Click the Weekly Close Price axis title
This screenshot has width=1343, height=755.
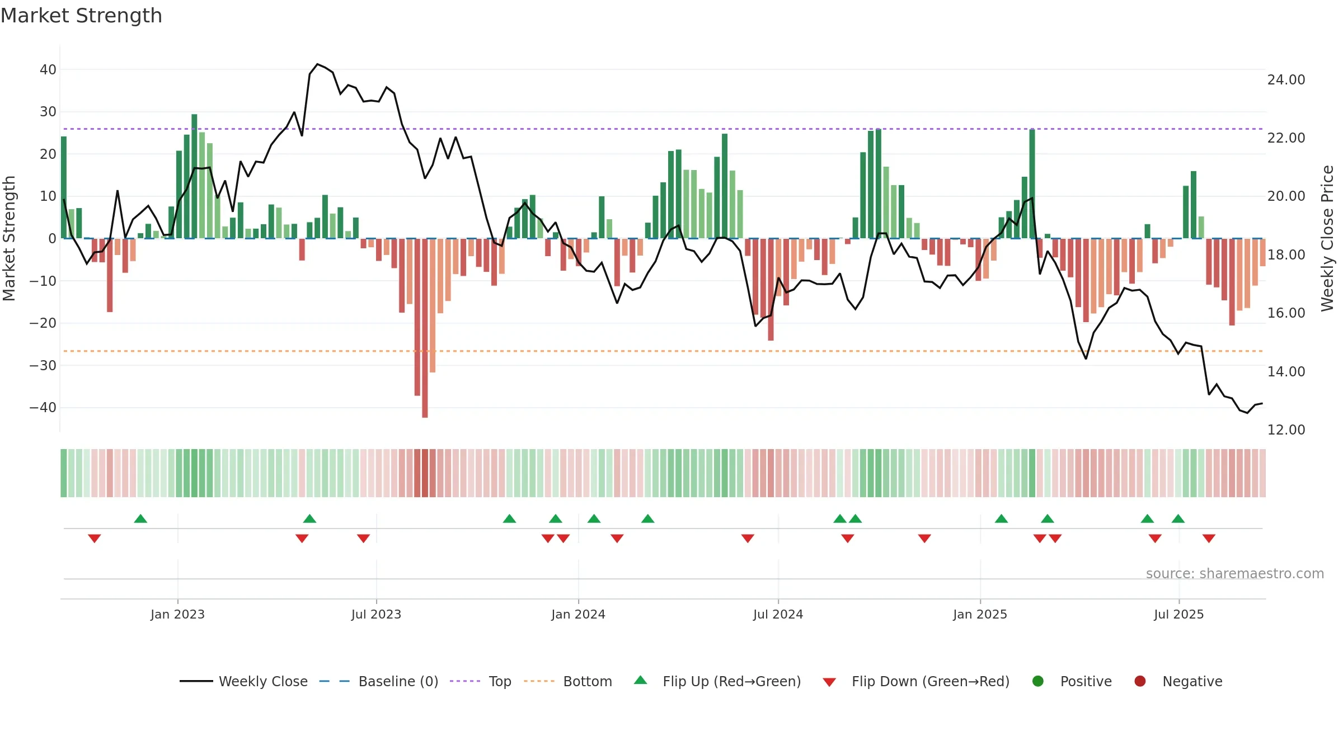tap(1328, 238)
